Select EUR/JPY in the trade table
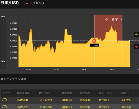 click(x=22, y=107)
